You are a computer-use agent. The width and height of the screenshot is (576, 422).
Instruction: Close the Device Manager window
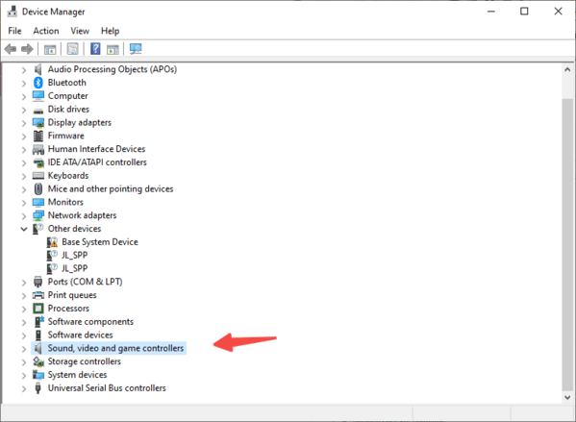pyautogui.click(x=559, y=12)
